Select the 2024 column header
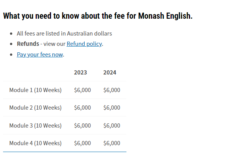 click(110, 73)
